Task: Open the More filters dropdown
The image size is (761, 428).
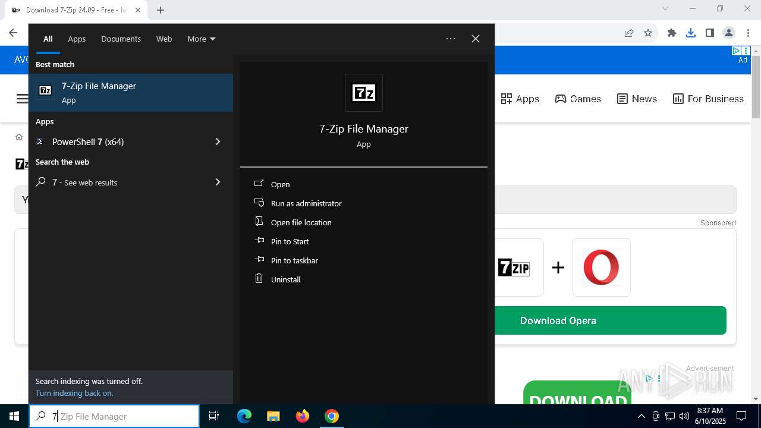Action: [x=202, y=39]
